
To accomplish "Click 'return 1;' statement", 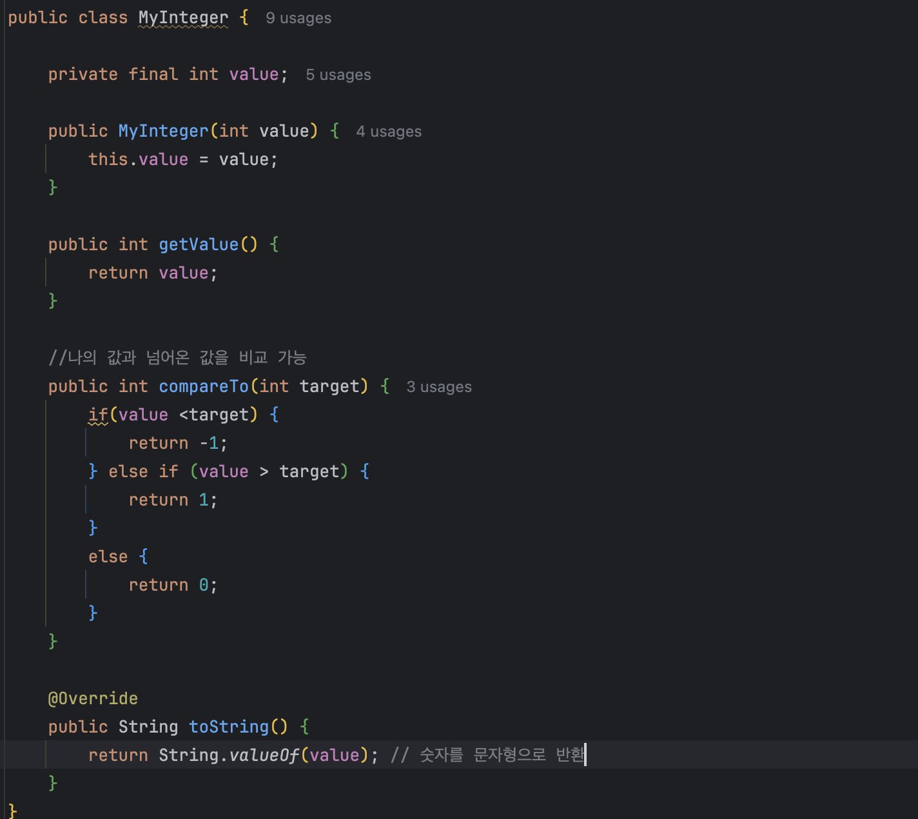I will 173,500.
